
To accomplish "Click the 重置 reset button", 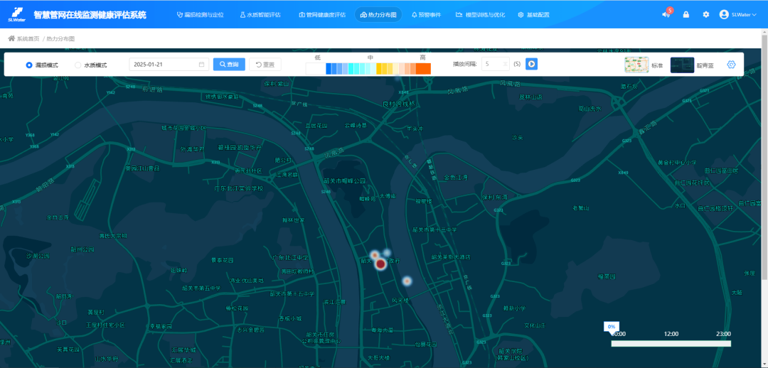I will (265, 65).
